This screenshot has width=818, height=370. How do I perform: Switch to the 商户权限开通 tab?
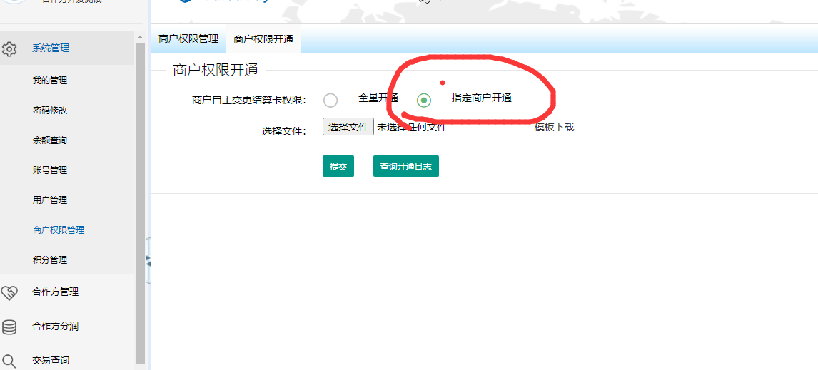pos(263,39)
